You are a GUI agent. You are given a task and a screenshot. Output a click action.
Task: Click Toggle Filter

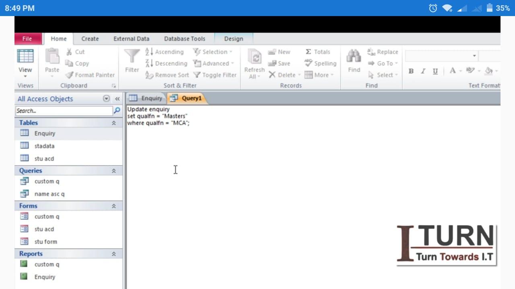point(215,75)
